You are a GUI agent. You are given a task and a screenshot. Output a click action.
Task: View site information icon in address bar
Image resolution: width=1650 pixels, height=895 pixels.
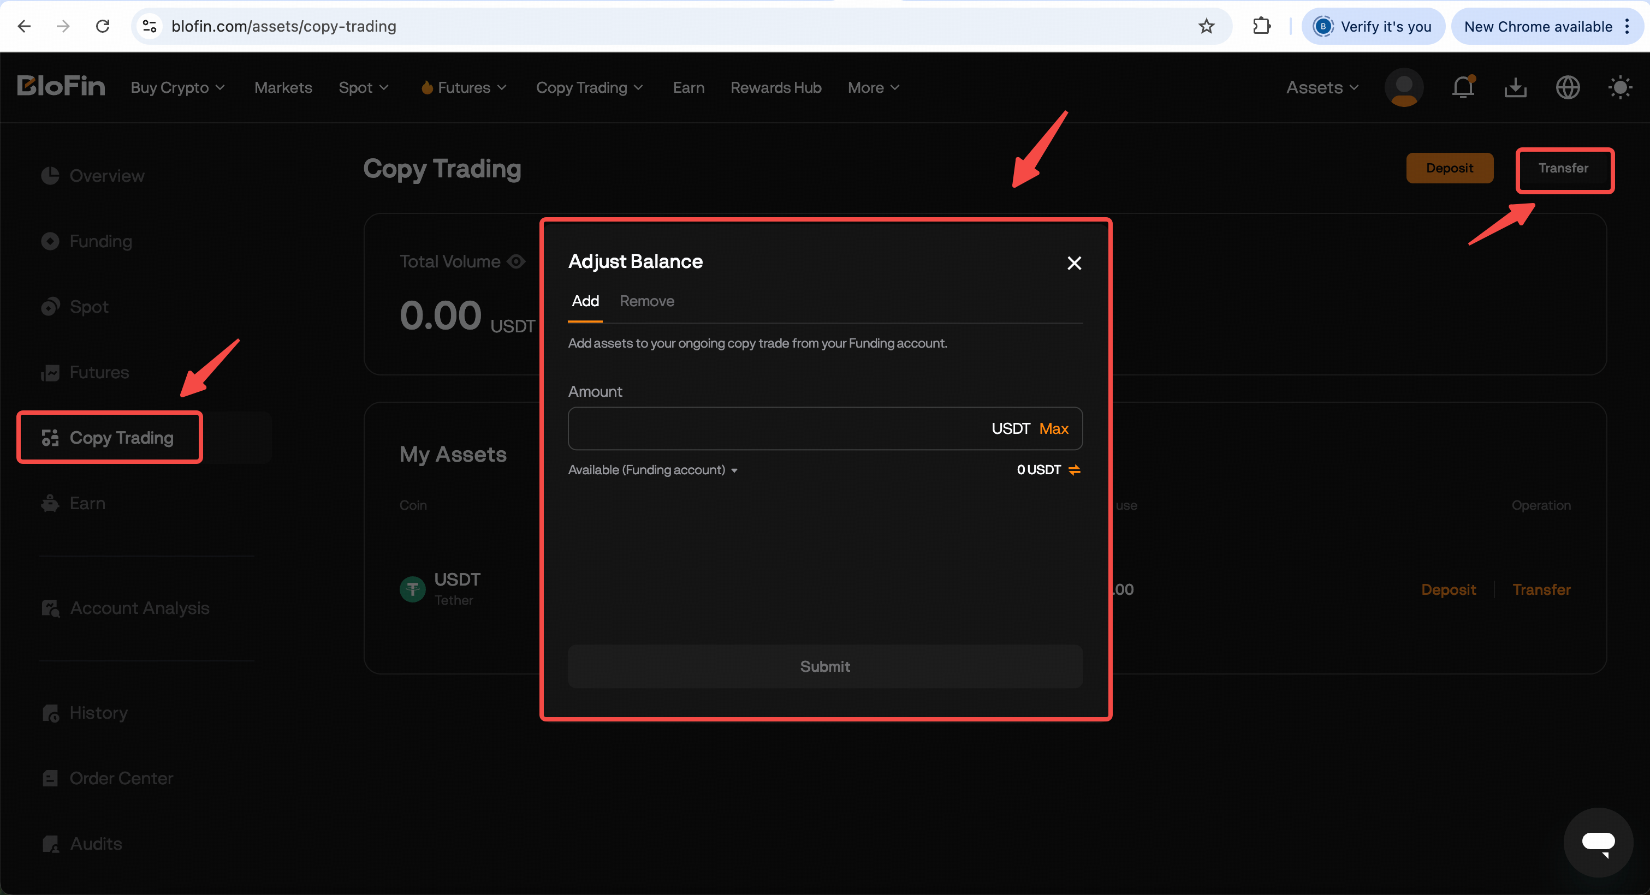click(150, 26)
